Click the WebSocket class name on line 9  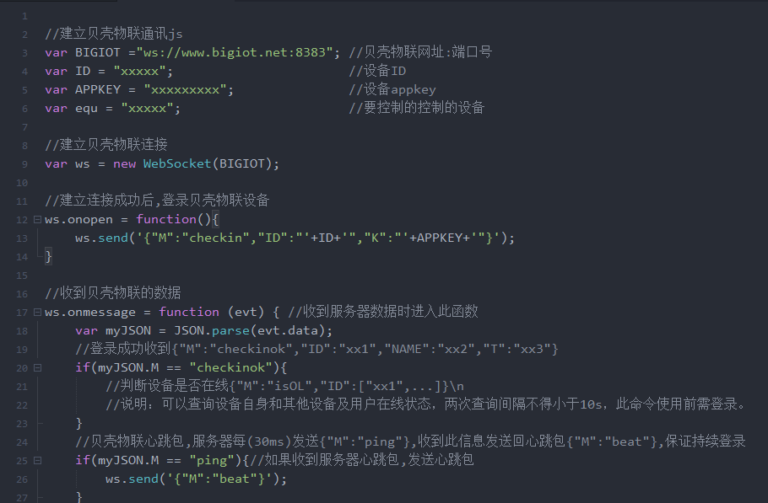pos(177,163)
